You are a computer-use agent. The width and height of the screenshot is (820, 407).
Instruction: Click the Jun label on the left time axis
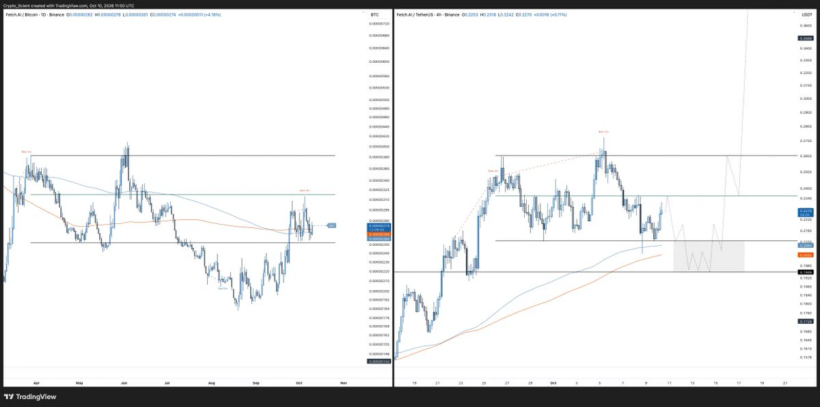click(124, 384)
